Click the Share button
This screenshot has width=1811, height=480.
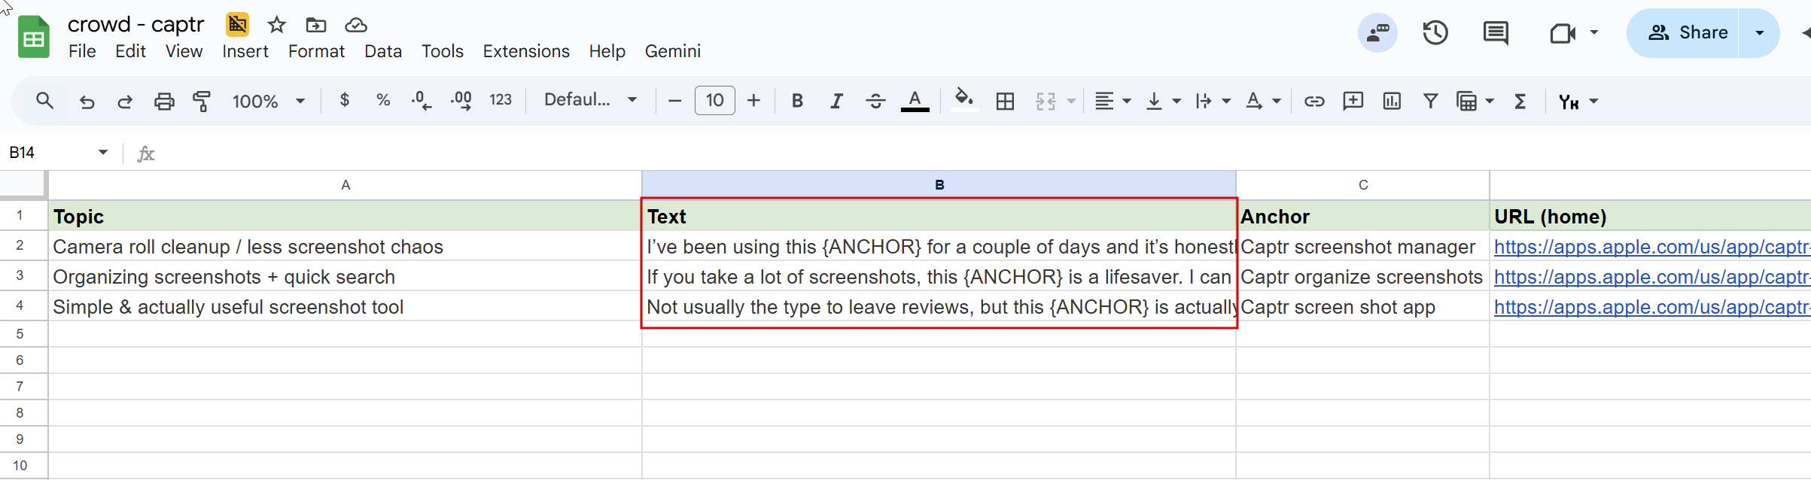[x=1683, y=33]
